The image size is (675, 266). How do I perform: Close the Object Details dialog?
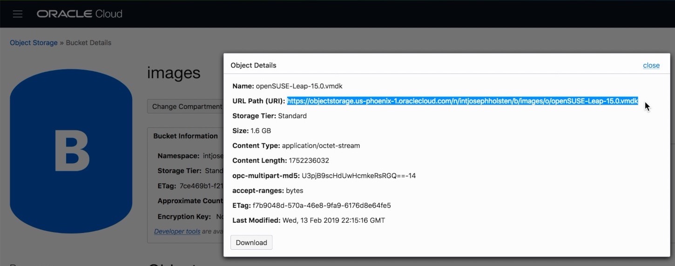[x=651, y=66]
